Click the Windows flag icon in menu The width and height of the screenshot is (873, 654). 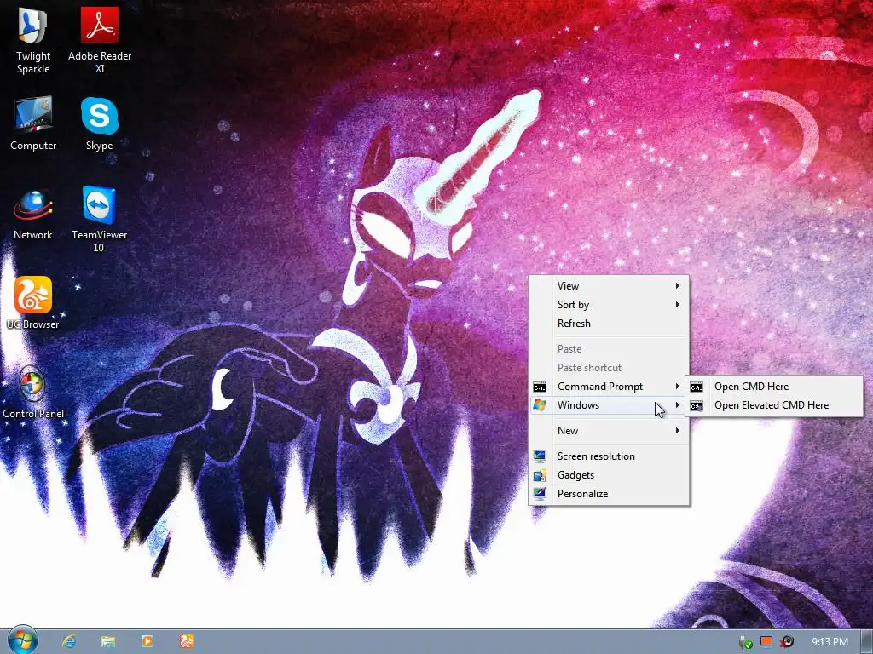(540, 405)
